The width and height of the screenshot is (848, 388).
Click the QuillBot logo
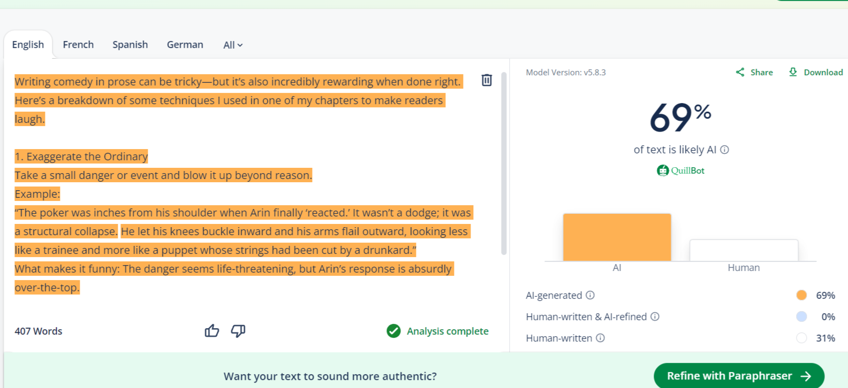(x=680, y=170)
